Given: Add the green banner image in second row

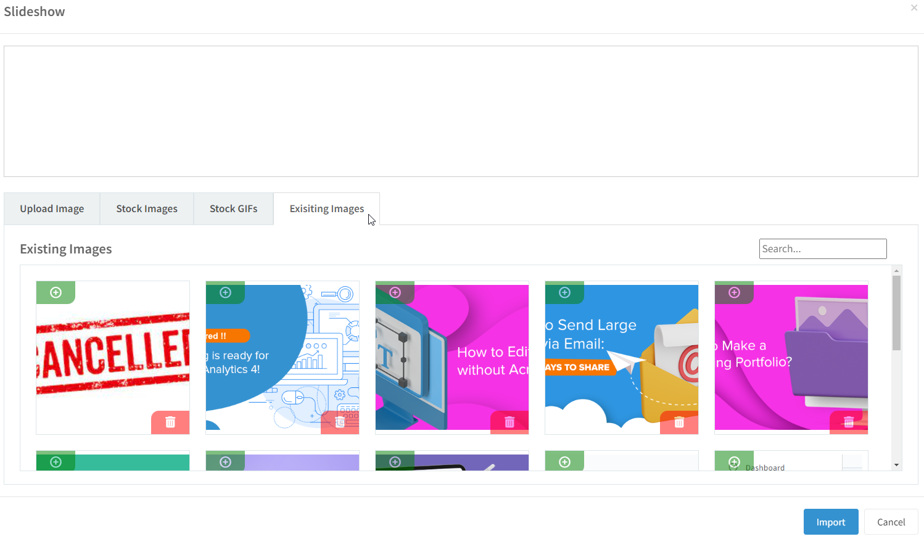Looking at the screenshot, I should pos(56,461).
